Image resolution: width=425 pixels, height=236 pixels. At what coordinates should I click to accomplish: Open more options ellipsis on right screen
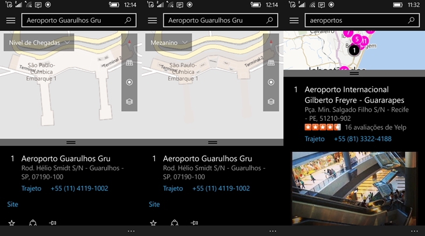point(415,231)
